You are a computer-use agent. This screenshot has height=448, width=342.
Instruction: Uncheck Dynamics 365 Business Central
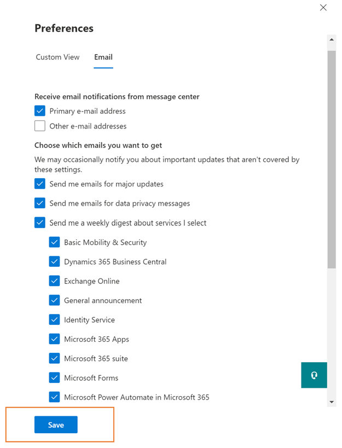pos(54,261)
